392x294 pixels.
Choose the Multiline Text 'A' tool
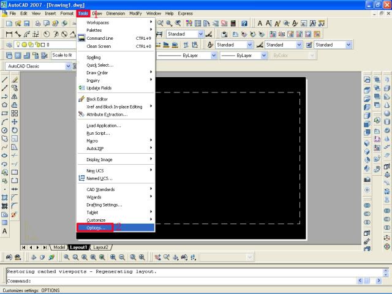coord(5,232)
